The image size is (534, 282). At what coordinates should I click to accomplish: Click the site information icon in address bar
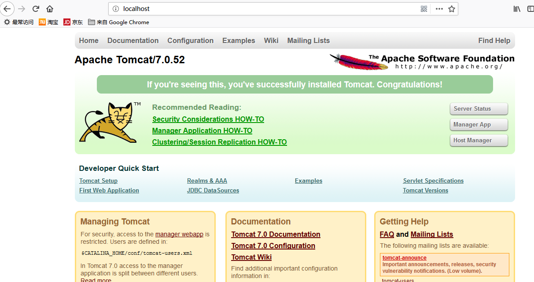pos(116,9)
